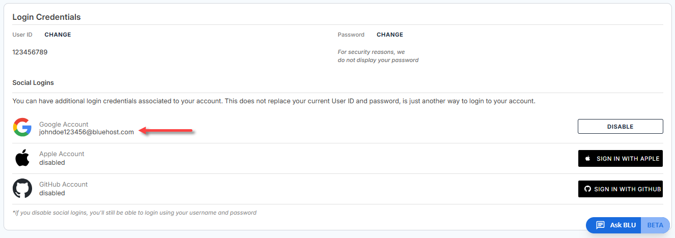
Task: Click the GitHub logo beside GitHub Account
Action: (22, 189)
